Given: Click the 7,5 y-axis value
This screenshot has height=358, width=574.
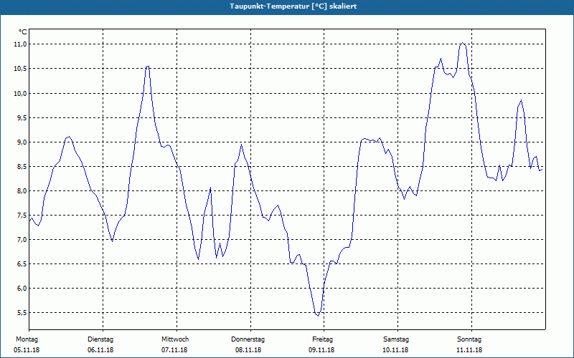Looking at the screenshot, I should click(x=22, y=216).
